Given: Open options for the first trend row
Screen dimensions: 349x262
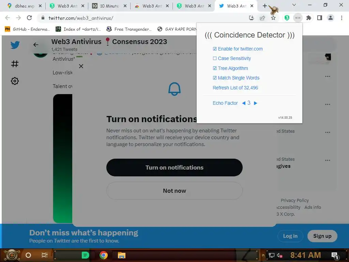Looking at the screenshot, I should [x=328, y=76].
